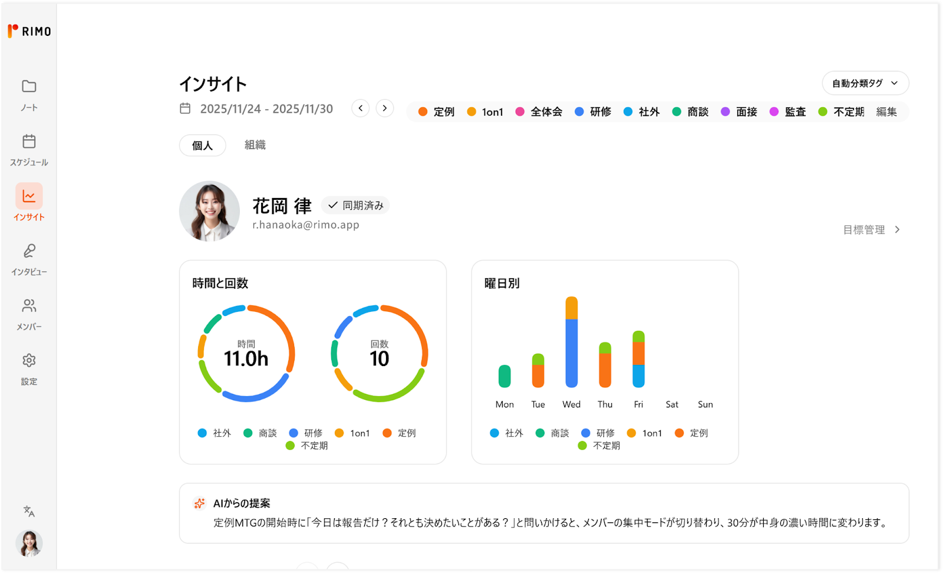
Task: Open the インタビュー section in the sidebar
Action: 29,258
